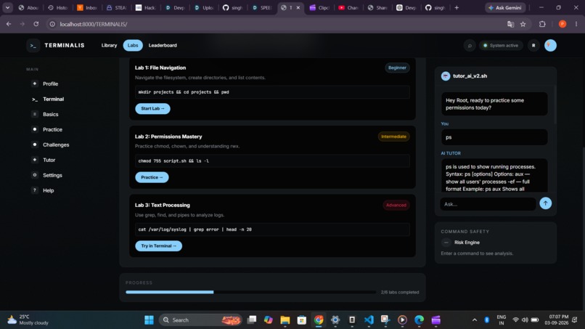Click the Beginner badge on Lab 1
The width and height of the screenshot is (585, 329).
pyautogui.click(x=397, y=68)
